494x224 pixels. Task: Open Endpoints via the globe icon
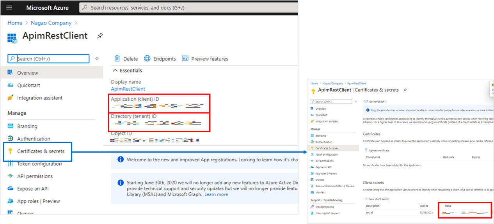click(147, 59)
